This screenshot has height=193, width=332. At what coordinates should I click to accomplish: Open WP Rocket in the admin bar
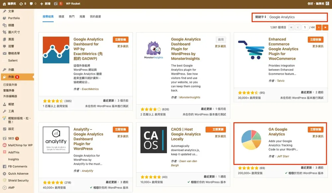coord(73,4)
